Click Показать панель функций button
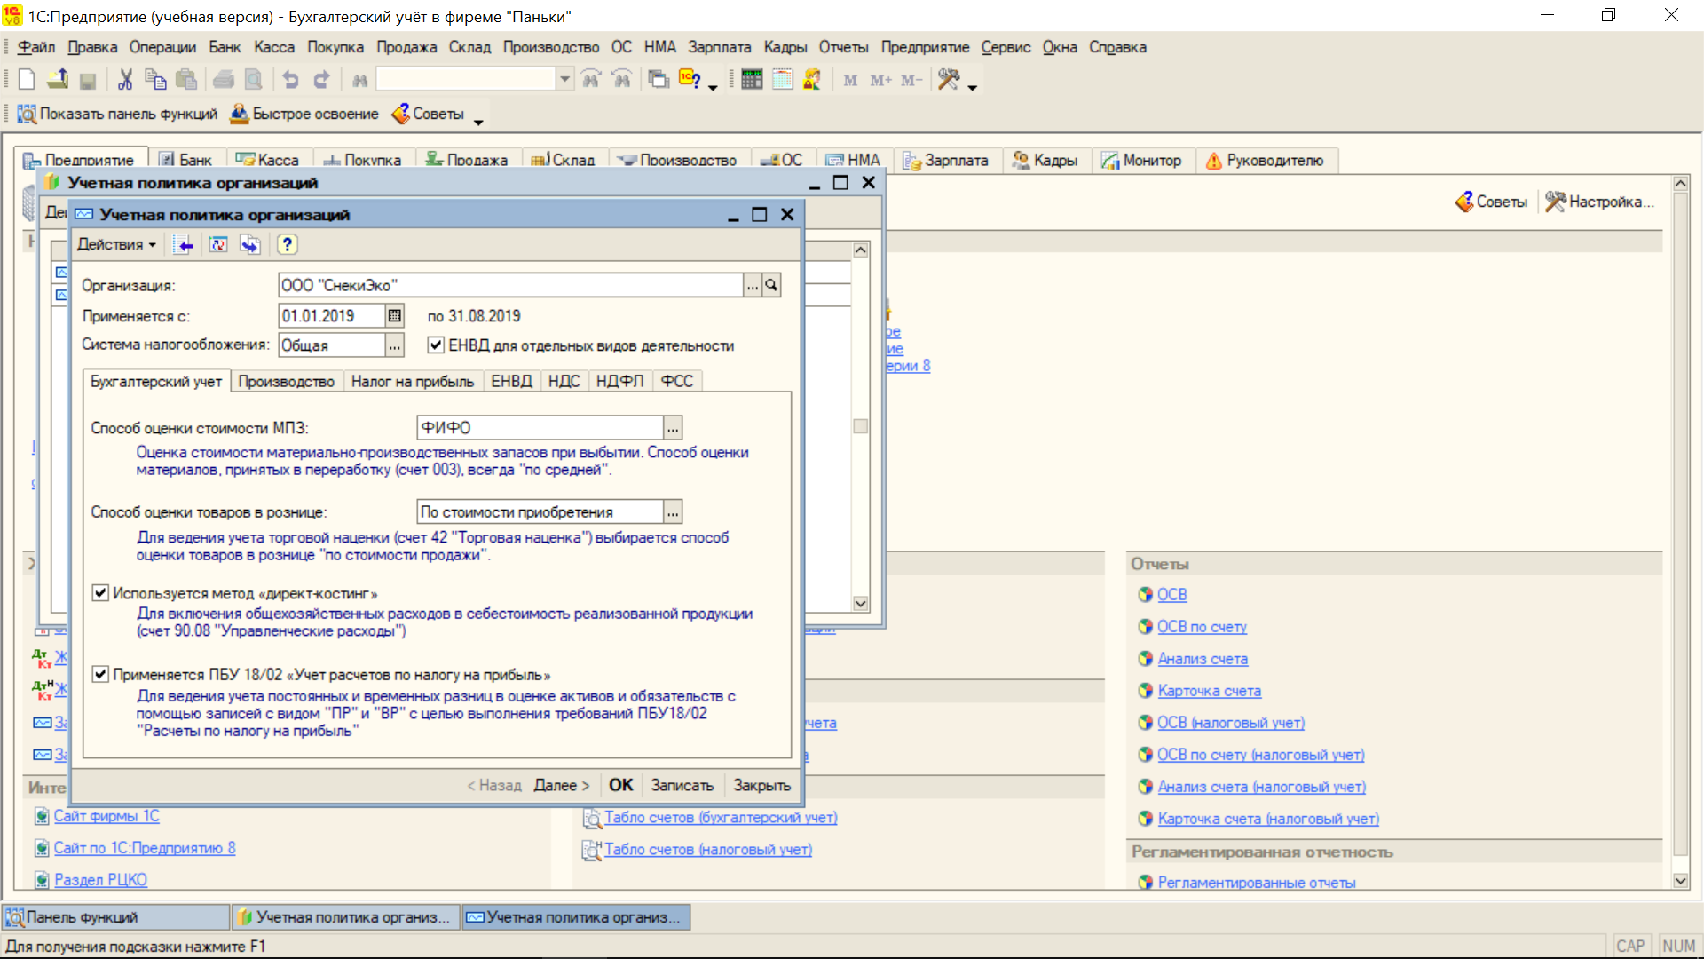The width and height of the screenshot is (1704, 959). coord(117,114)
